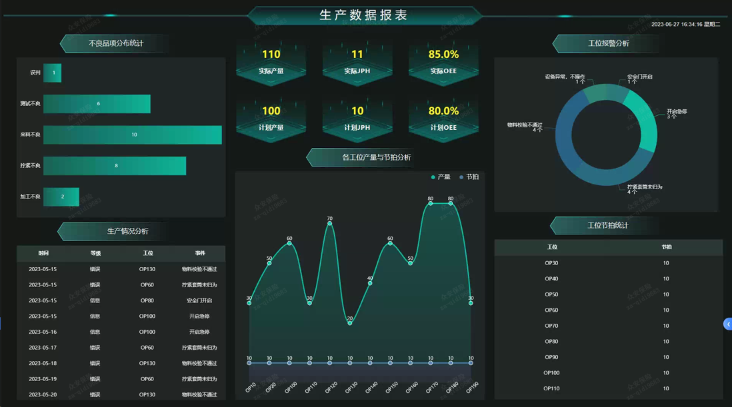Toggle the 节拍 legend series
Screen dimensions: 732x407
click(x=469, y=177)
